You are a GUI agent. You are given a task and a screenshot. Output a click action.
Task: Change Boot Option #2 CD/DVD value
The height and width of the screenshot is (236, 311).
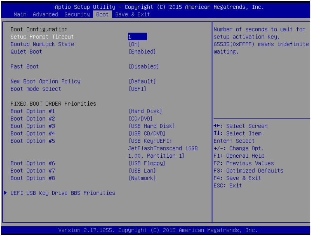click(x=141, y=119)
